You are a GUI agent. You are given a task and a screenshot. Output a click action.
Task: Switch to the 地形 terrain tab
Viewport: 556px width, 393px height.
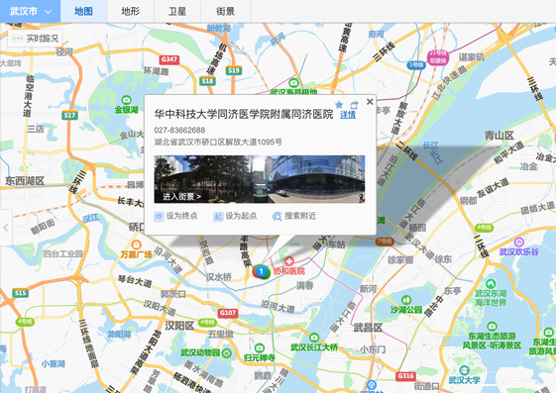(x=130, y=11)
